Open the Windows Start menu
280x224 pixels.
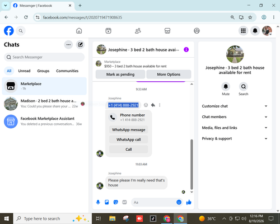7,218
